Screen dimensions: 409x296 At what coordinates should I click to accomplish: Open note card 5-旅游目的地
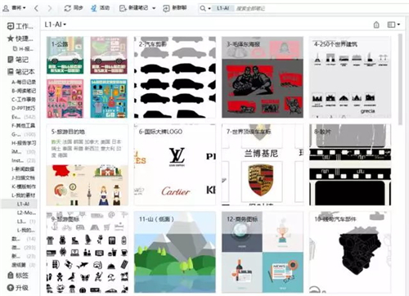(87, 164)
